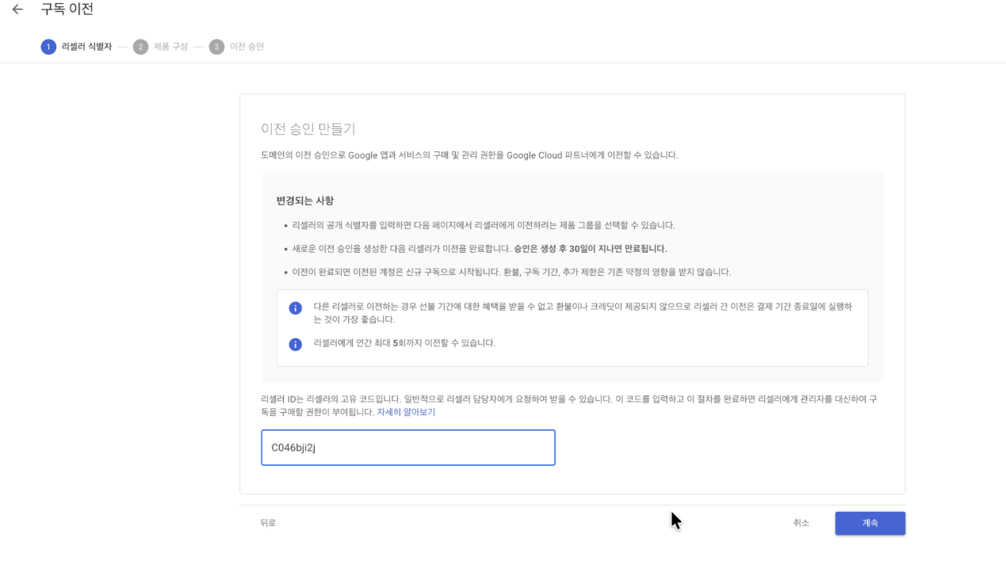
Task: Click the step 3 number circle
Action: [216, 47]
